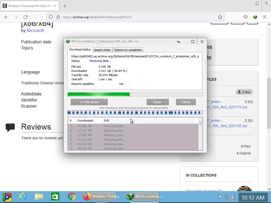Click the main download progress bar
The image size is (271, 203).
pos(135,94)
